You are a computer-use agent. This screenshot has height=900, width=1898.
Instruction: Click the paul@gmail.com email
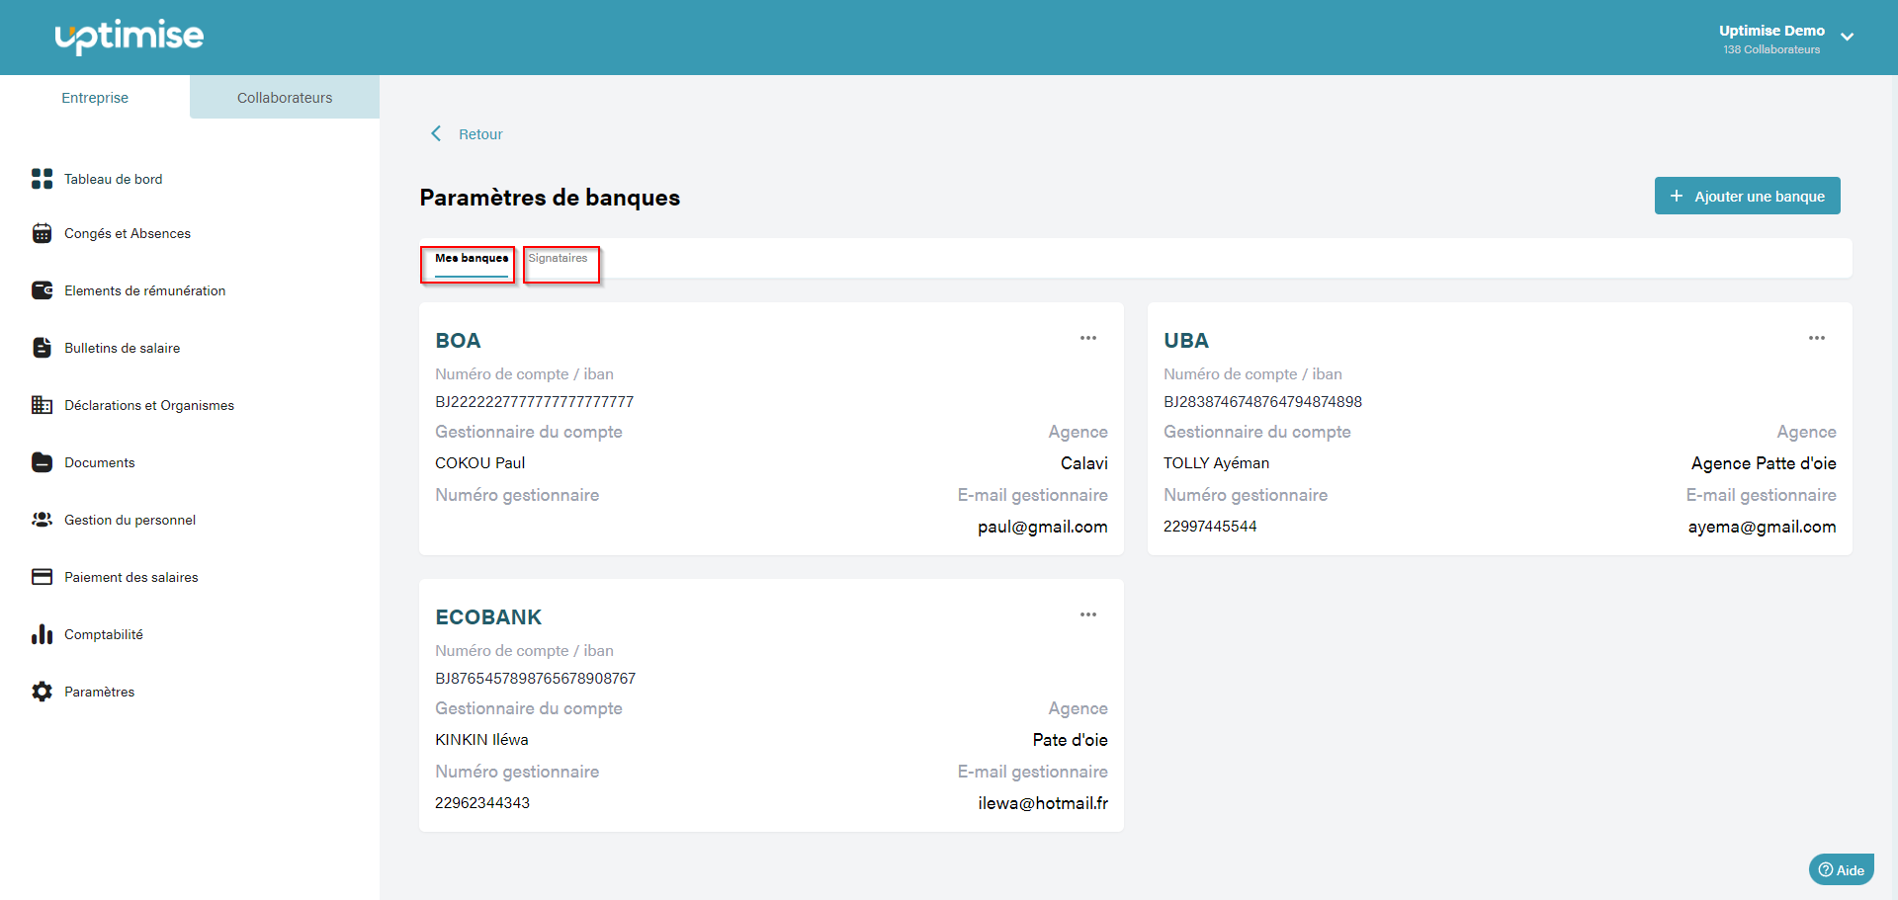coord(1043,527)
